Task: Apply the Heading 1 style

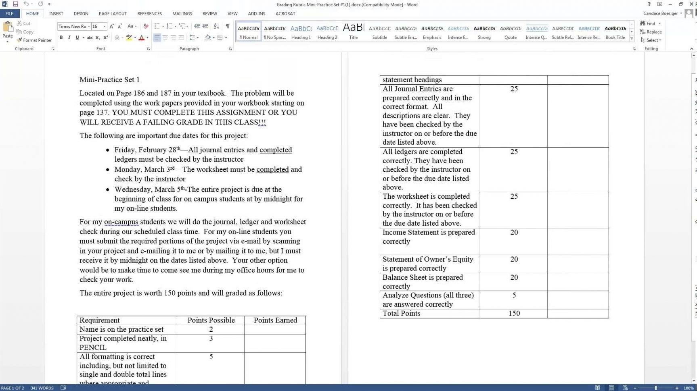Action: click(301, 31)
